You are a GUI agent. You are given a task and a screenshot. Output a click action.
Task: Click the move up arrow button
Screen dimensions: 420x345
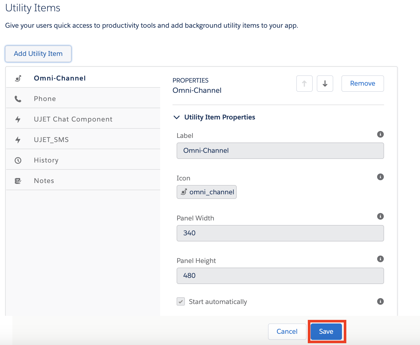[x=304, y=84]
